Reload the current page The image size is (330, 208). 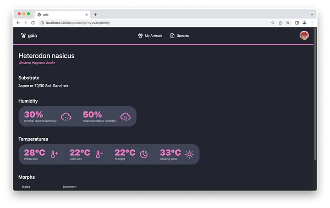point(33,23)
